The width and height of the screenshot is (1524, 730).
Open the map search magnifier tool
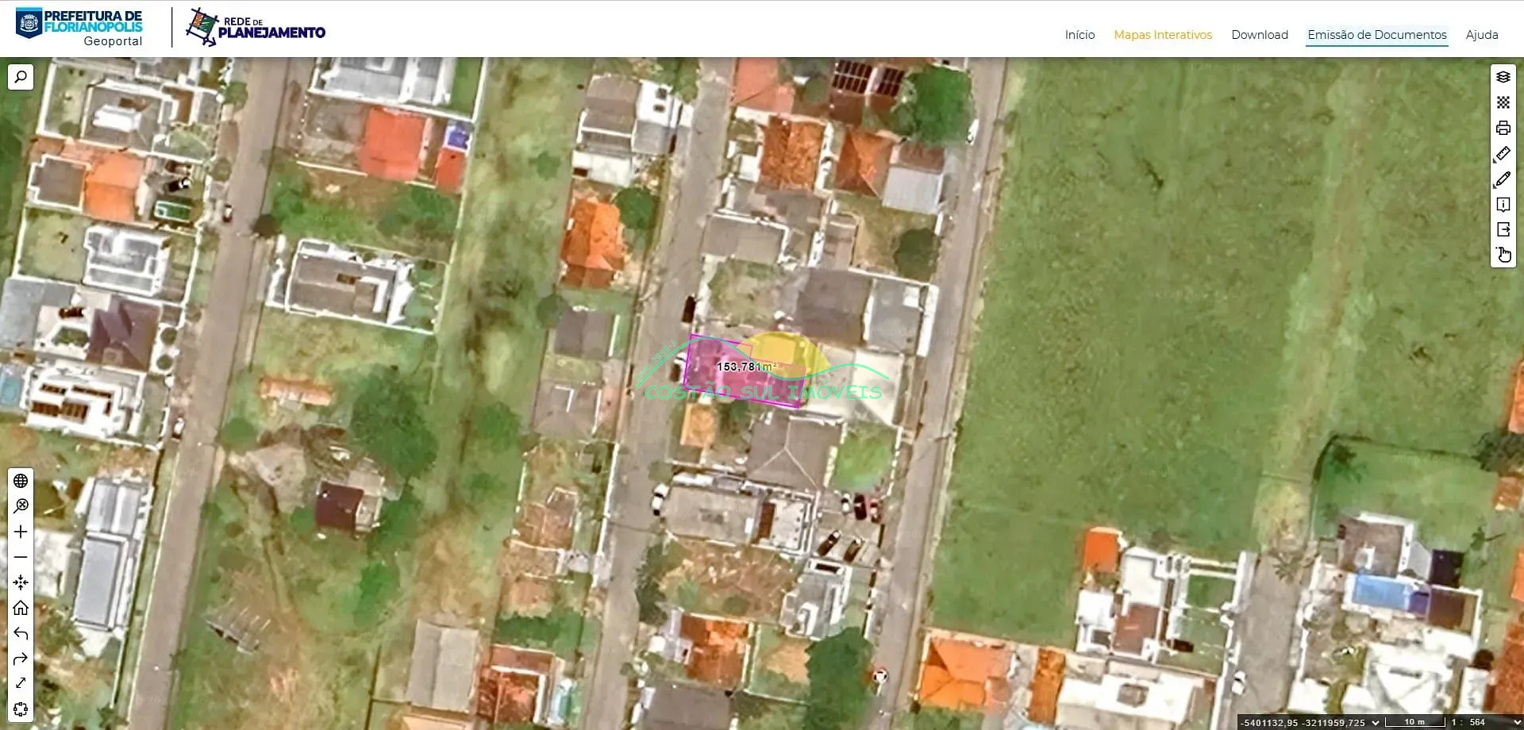21,77
